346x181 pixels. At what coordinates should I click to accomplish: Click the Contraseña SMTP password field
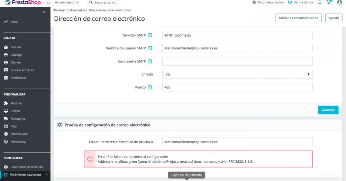coord(237,61)
